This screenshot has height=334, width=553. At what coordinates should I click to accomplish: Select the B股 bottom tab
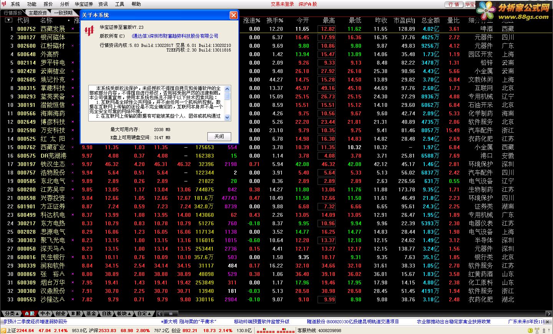(x=76, y=314)
